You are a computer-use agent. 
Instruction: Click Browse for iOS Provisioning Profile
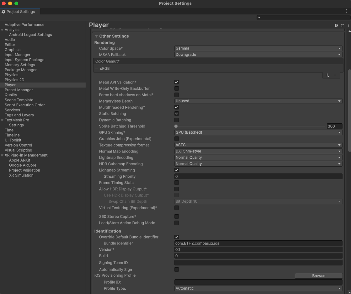(318, 276)
